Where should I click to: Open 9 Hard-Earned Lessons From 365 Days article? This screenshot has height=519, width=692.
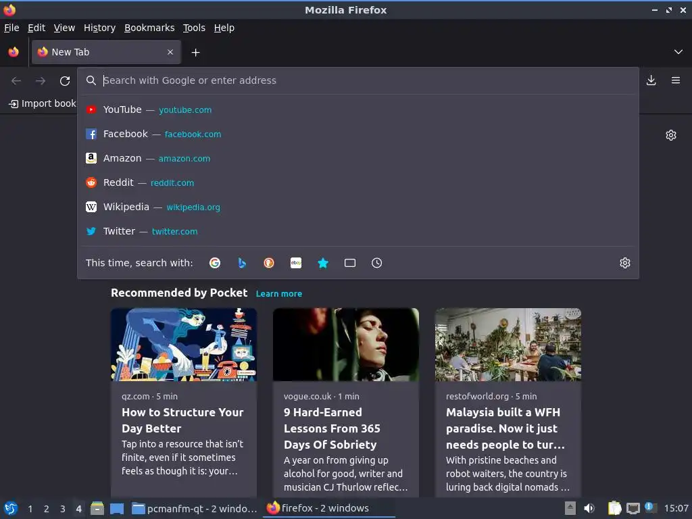pyautogui.click(x=332, y=428)
